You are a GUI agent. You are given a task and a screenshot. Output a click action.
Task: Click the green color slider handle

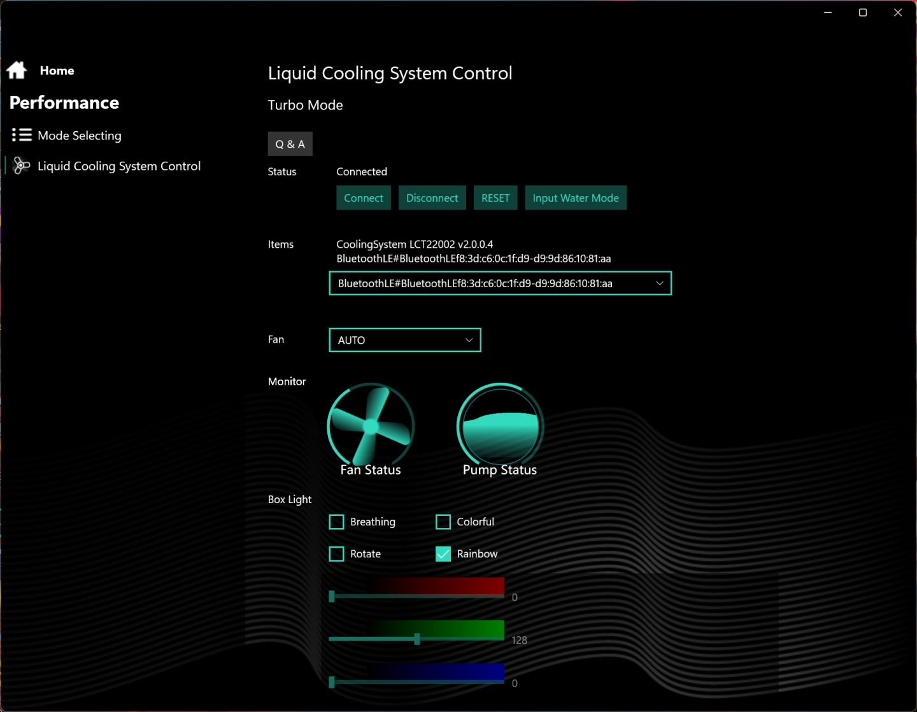tap(417, 639)
